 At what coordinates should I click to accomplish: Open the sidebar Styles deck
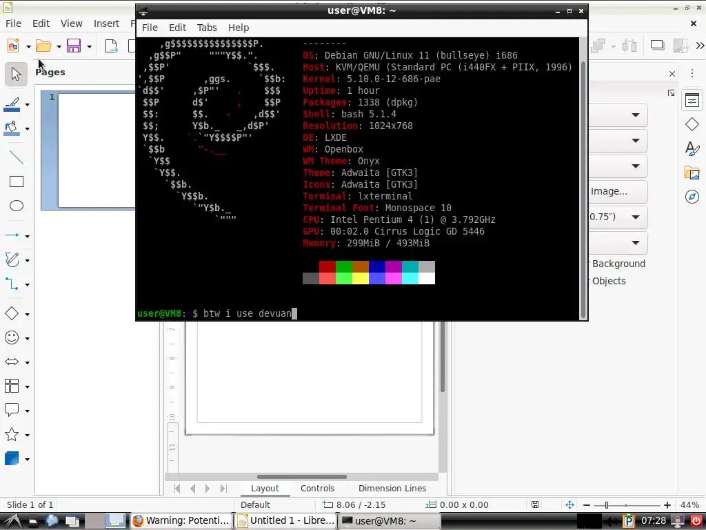[692, 148]
